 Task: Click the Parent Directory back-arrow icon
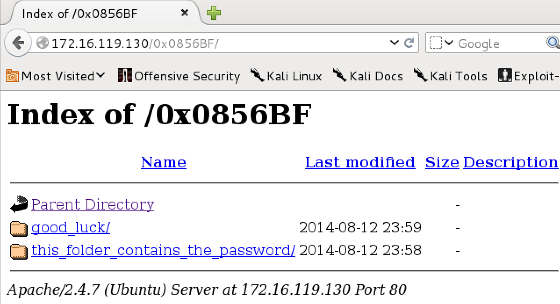point(19,205)
